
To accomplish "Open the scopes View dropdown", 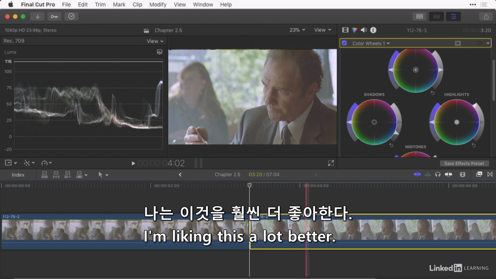I will [155, 41].
